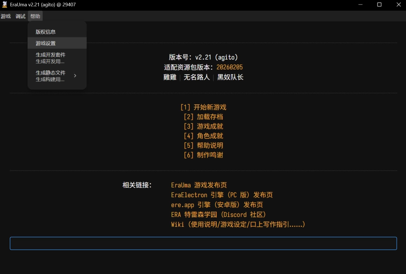Maximize the EraUma window

pyautogui.click(x=379, y=4)
